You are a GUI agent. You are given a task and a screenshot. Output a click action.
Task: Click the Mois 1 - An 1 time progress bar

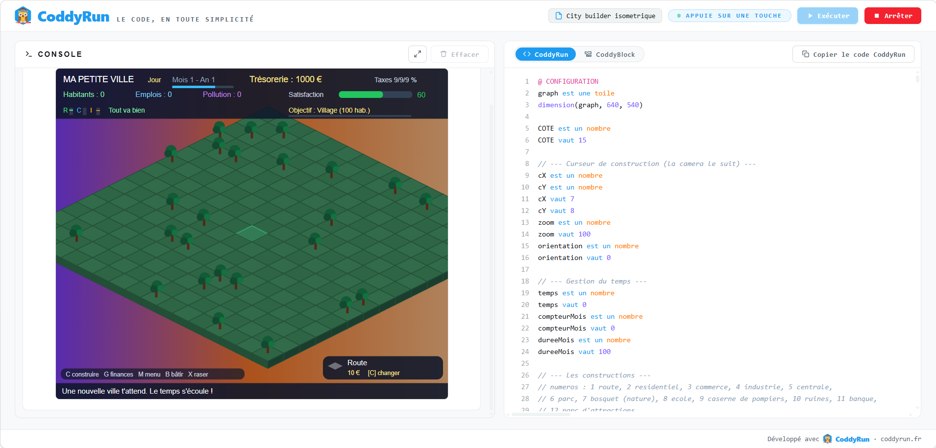coord(203,87)
